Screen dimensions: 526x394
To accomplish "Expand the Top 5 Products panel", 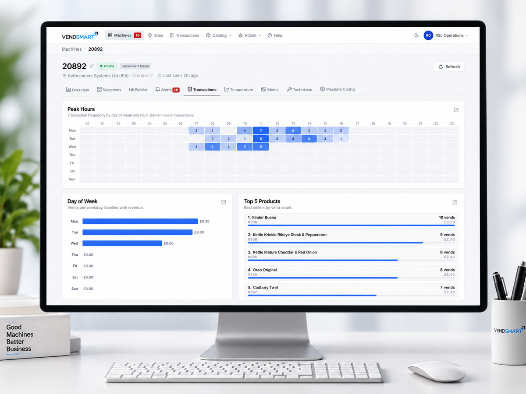I will (455, 202).
